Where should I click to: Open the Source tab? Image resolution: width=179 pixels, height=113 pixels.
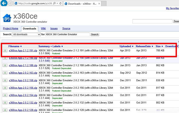[x=66, y=28]
